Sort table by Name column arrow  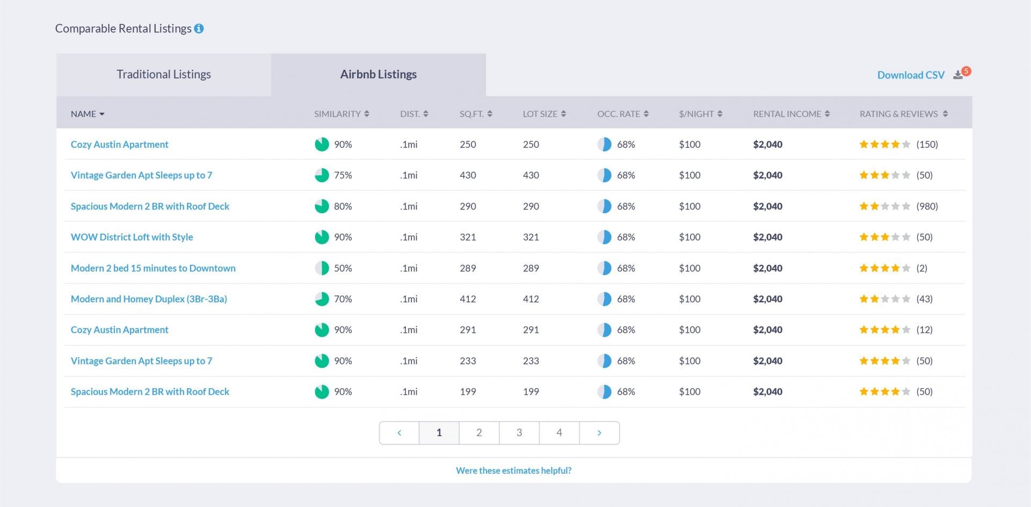pos(101,114)
